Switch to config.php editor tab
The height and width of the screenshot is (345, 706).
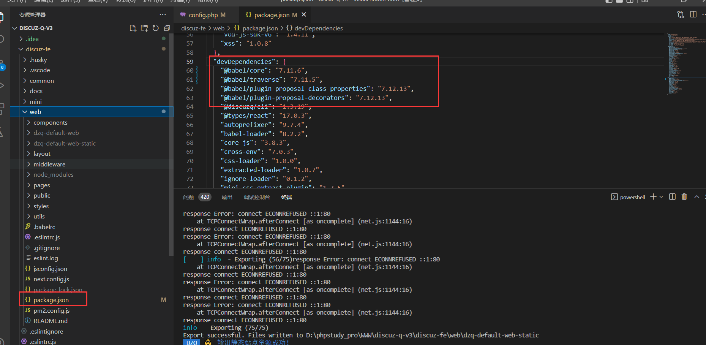coord(203,15)
